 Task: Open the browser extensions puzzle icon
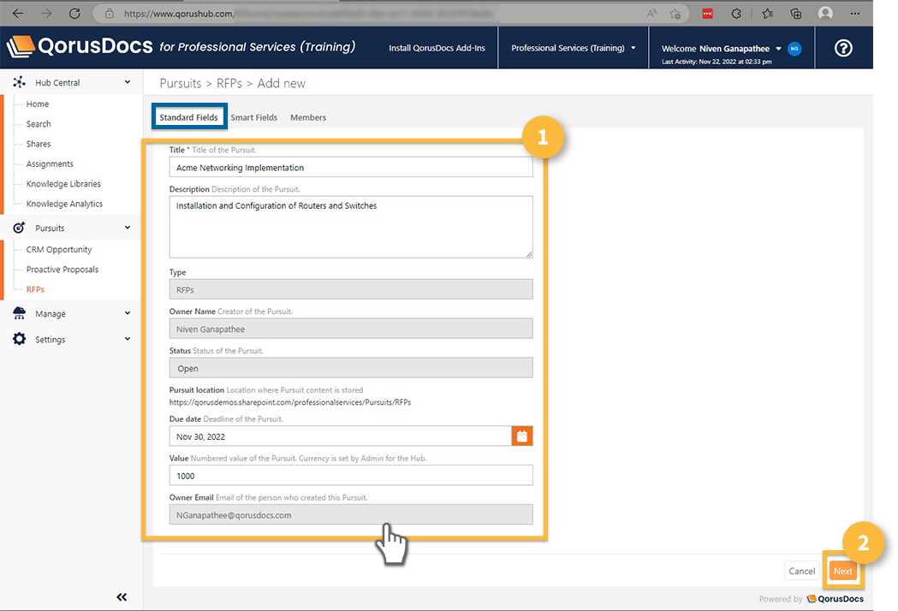[736, 14]
